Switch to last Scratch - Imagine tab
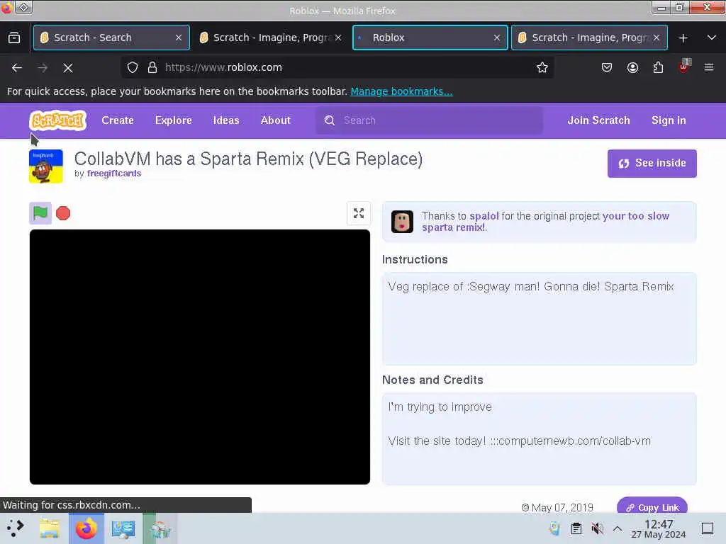 coord(589,38)
